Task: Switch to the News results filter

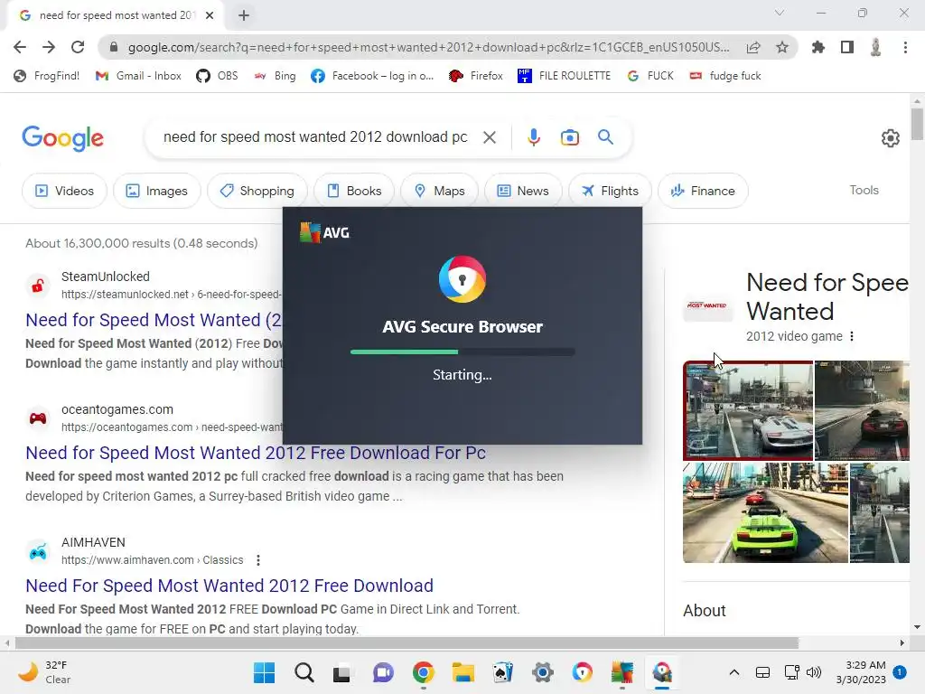Action: point(523,191)
